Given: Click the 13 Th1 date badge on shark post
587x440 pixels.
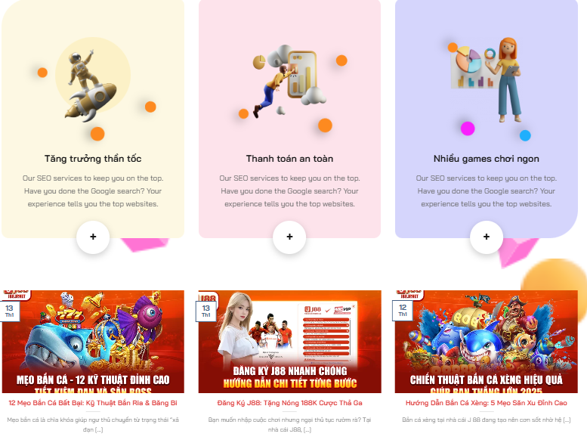Looking at the screenshot, I should pyautogui.click(x=9, y=311).
